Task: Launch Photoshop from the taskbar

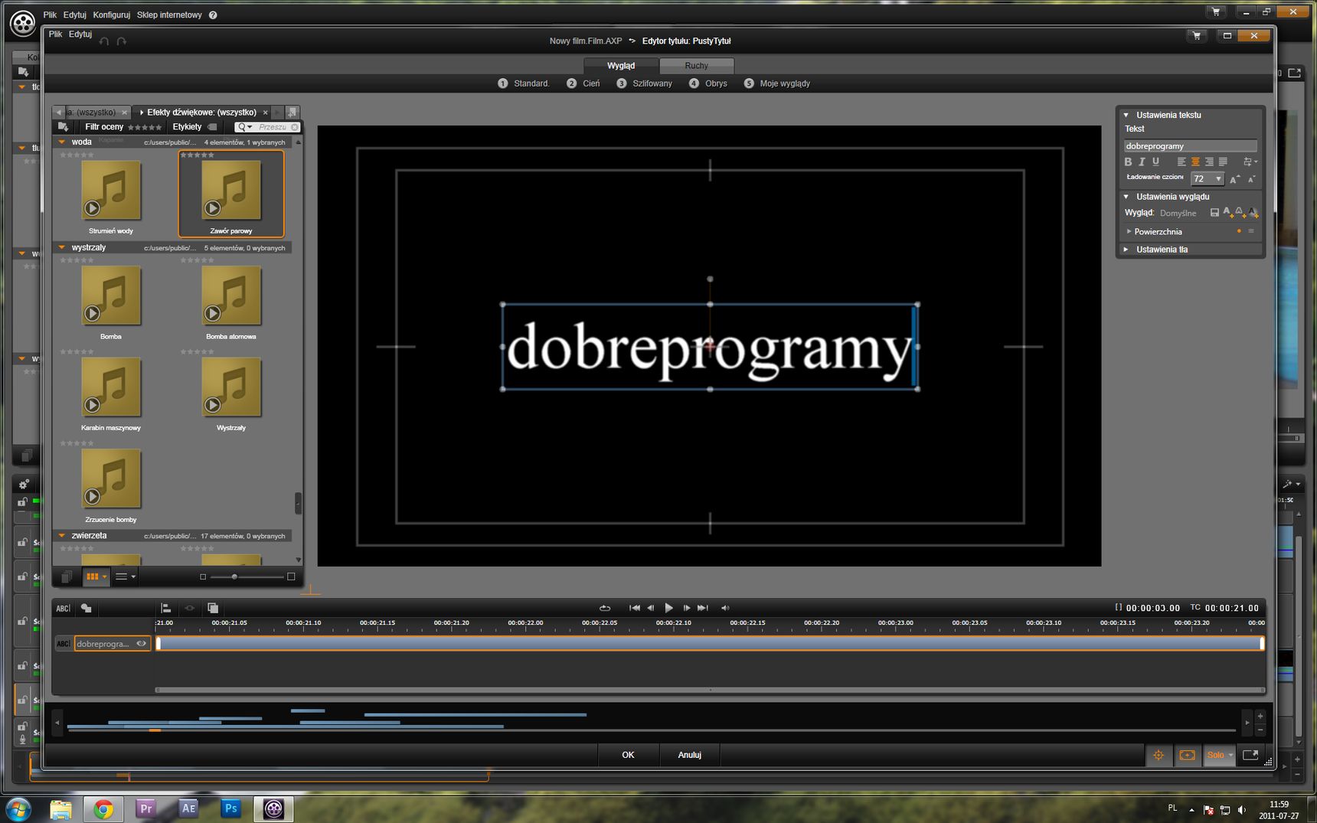Action: [x=230, y=808]
